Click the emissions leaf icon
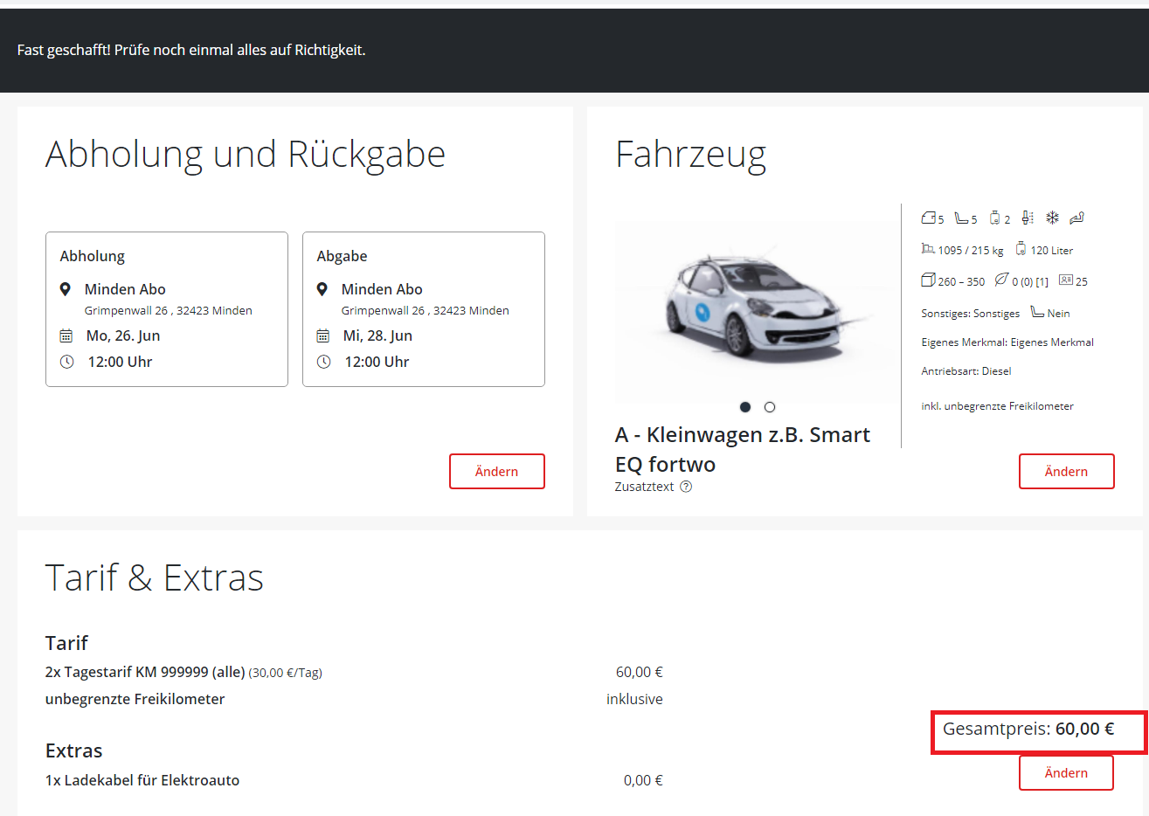This screenshot has width=1149, height=816. [1001, 280]
